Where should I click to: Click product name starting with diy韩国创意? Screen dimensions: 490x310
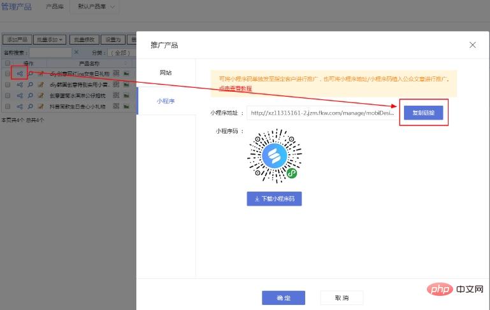80,85
